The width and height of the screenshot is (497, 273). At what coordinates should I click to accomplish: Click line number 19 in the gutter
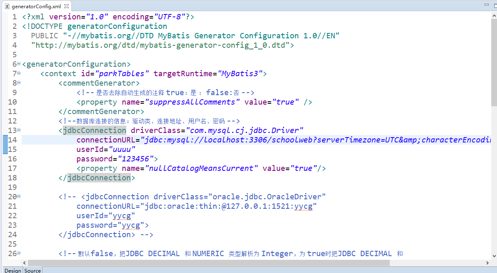[12, 187]
